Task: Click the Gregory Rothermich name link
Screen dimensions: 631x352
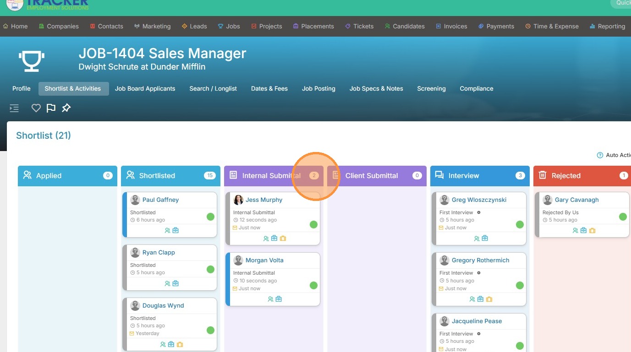Action: 481,260
